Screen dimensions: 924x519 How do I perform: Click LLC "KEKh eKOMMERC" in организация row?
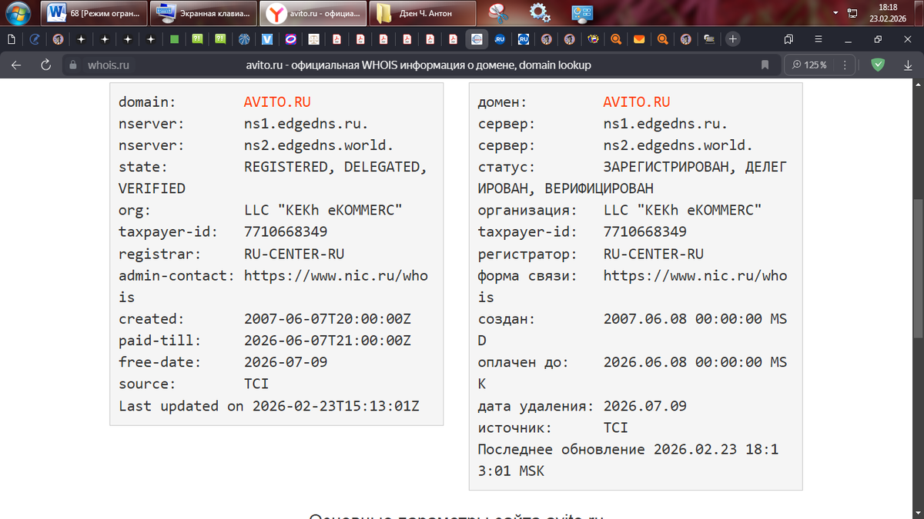(683, 210)
